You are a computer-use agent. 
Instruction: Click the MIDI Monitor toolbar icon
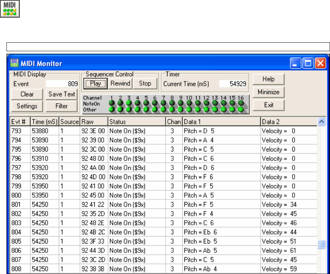10,9
